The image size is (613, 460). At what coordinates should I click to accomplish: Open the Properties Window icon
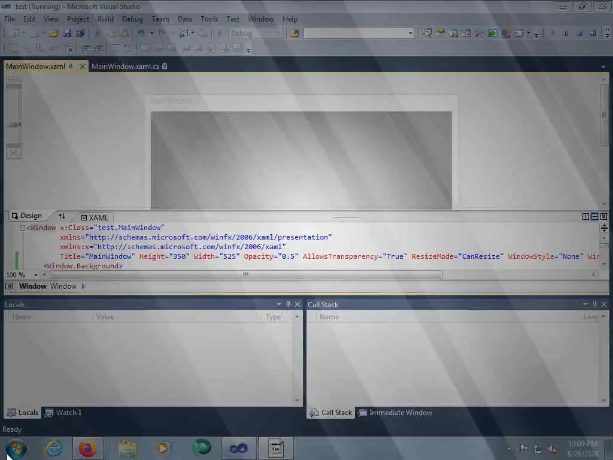click(440, 34)
